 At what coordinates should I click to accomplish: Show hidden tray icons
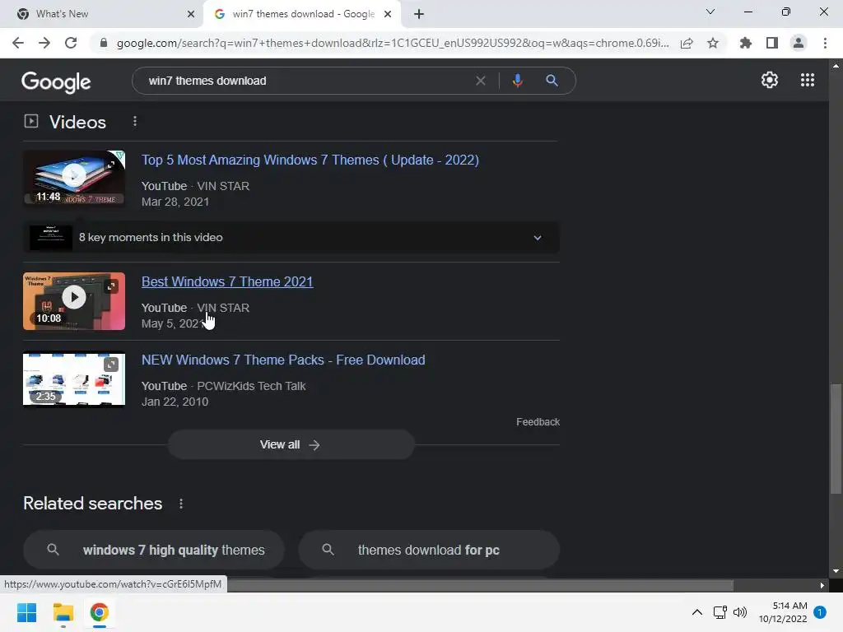pos(696,612)
